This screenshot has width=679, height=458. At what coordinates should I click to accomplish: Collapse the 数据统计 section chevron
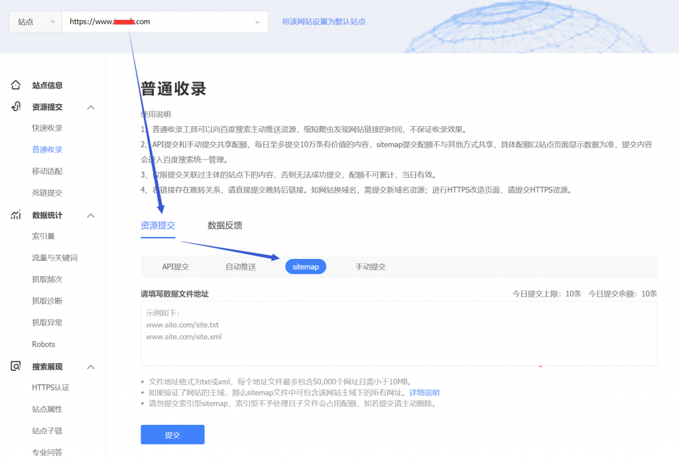tap(90, 215)
